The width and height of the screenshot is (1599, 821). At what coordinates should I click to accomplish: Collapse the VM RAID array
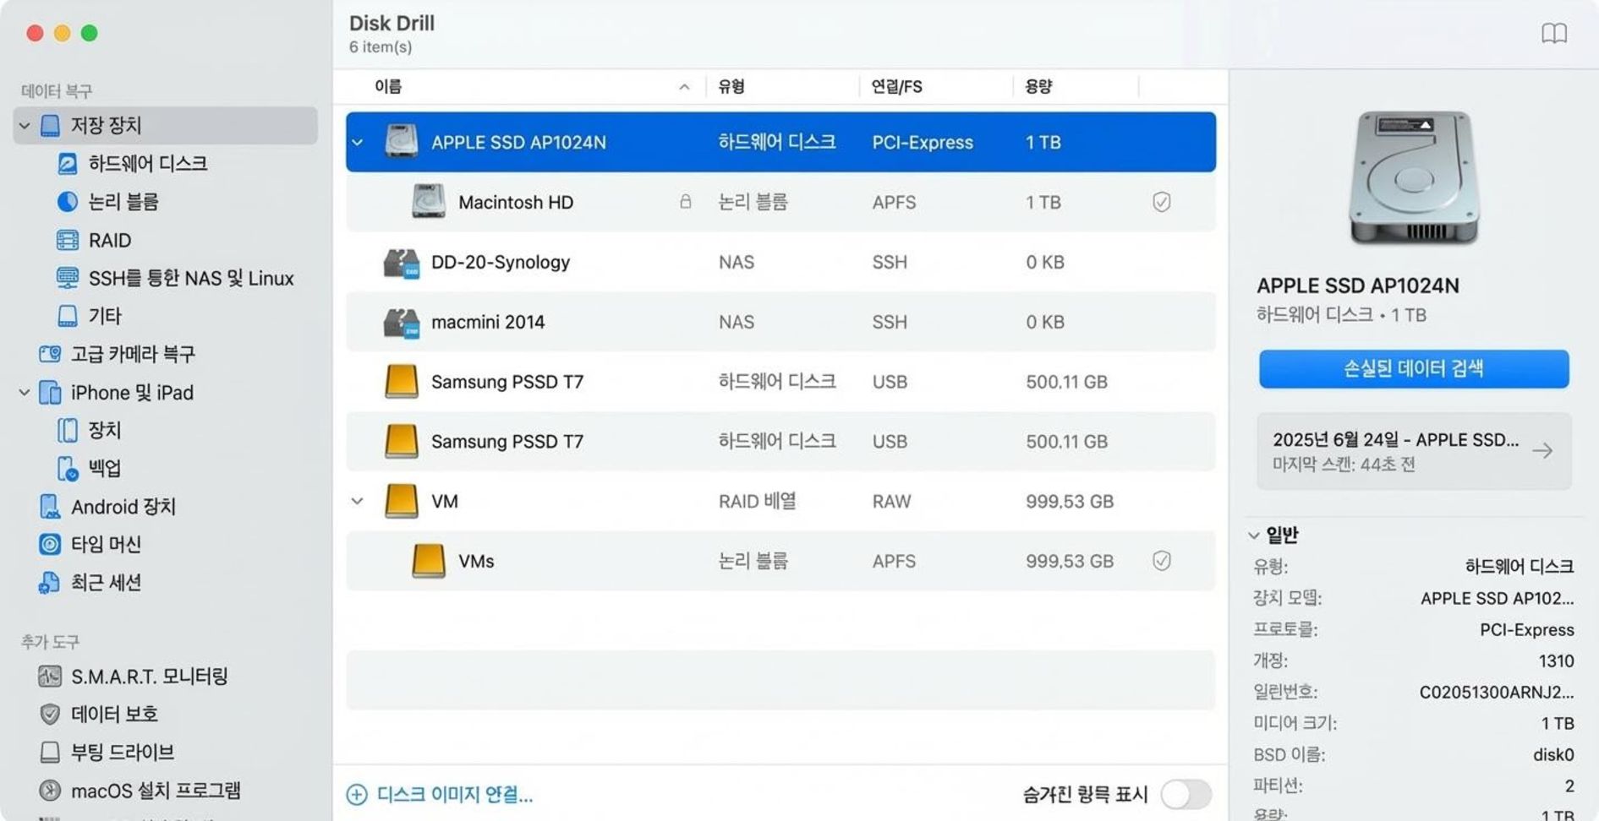click(356, 500)
